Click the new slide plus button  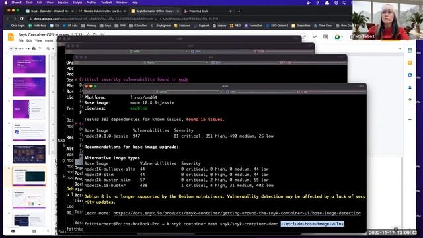click(x=11, y=48)
